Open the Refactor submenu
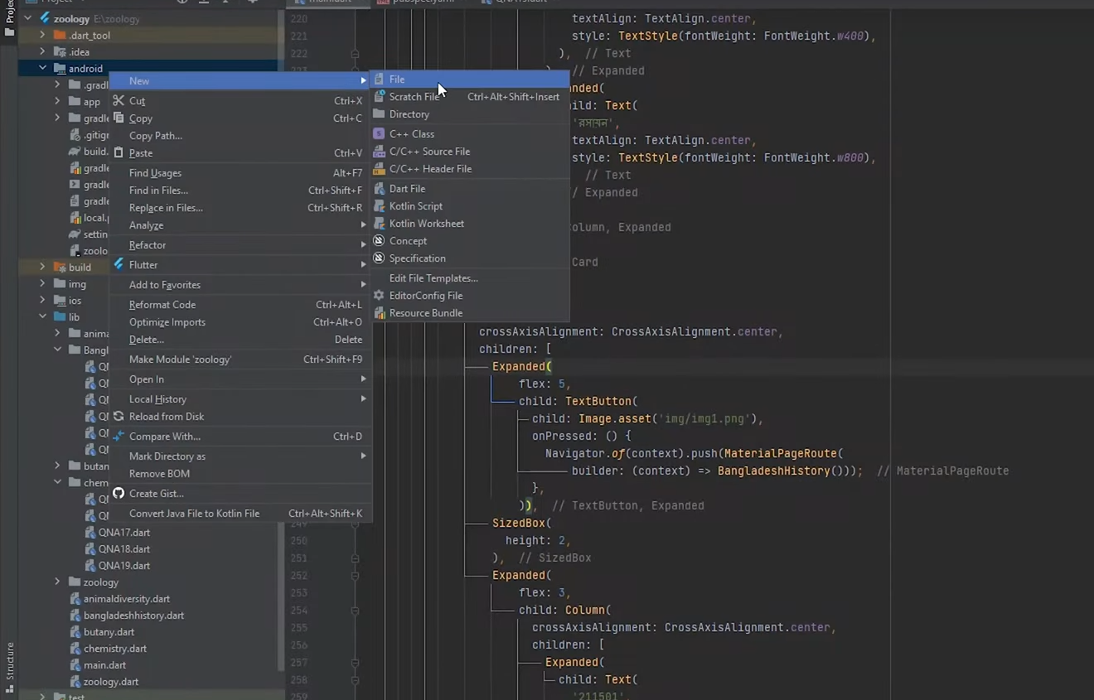The width and height of the screenshot is (1094, 700). pyautogui.click(x=148, y=245)
